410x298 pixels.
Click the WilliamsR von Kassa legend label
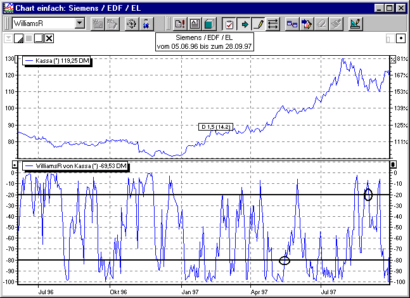[x=75, y=166]
